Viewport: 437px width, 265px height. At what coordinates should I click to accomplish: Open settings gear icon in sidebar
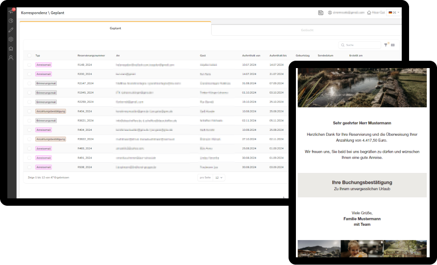tap(11, 39)
